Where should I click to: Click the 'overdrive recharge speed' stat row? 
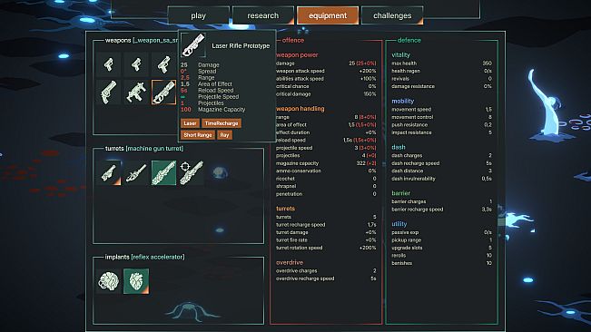coord(326,278)
